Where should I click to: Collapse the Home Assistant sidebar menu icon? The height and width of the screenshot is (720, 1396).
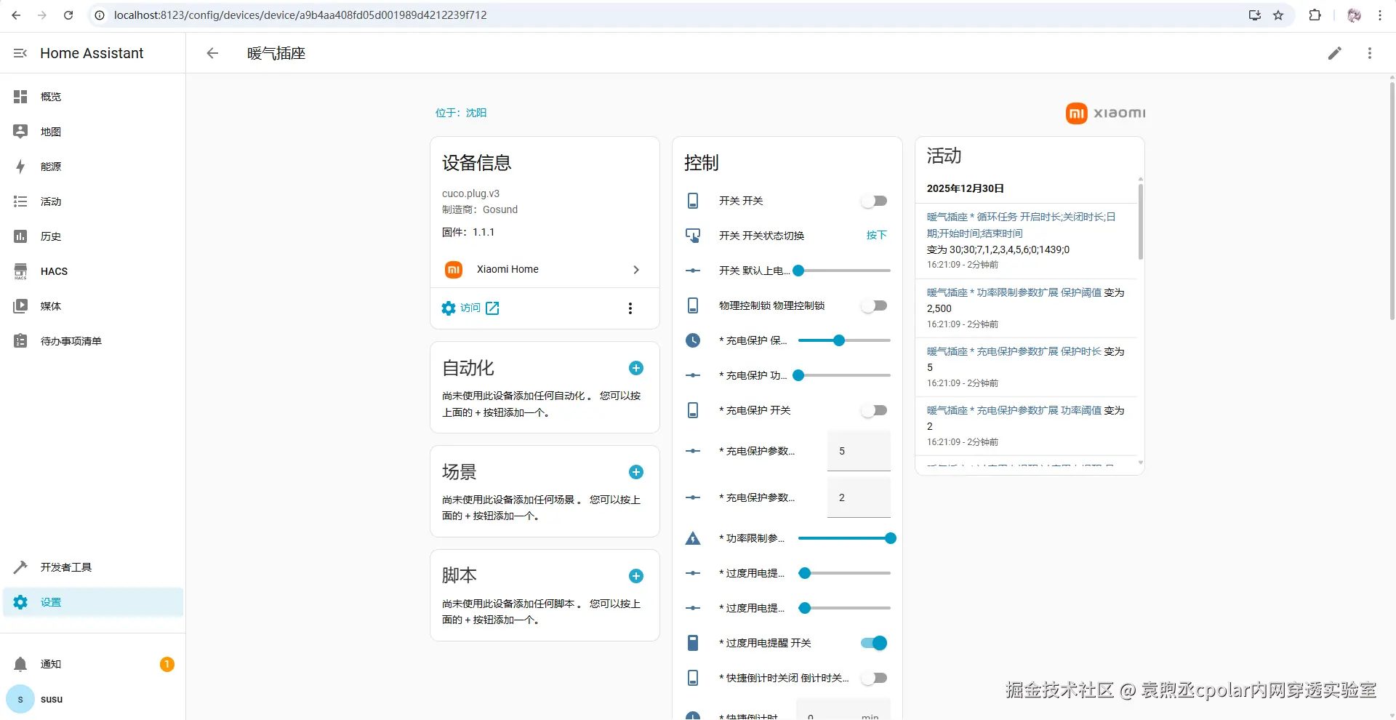20,53
